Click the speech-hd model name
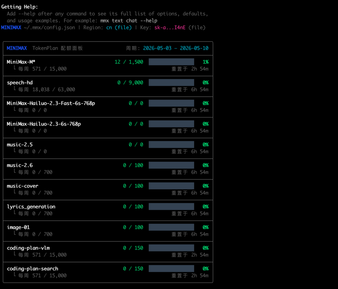 point(20,83)
